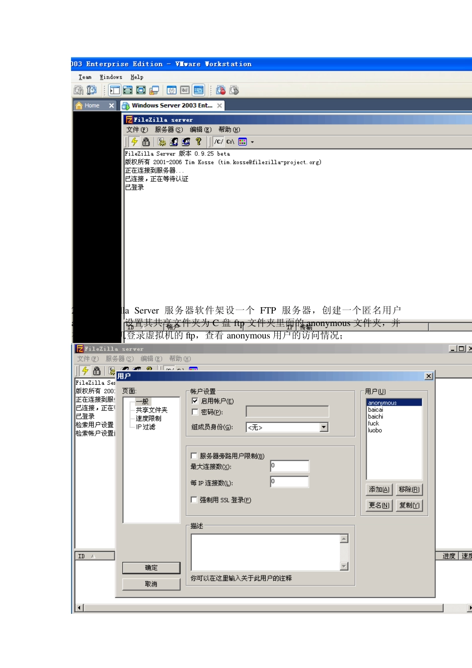Open the users icon in upper FileZilla toolbar
Image resolution: width=472 pixels, height=668 pixels.
pos(174,142)
